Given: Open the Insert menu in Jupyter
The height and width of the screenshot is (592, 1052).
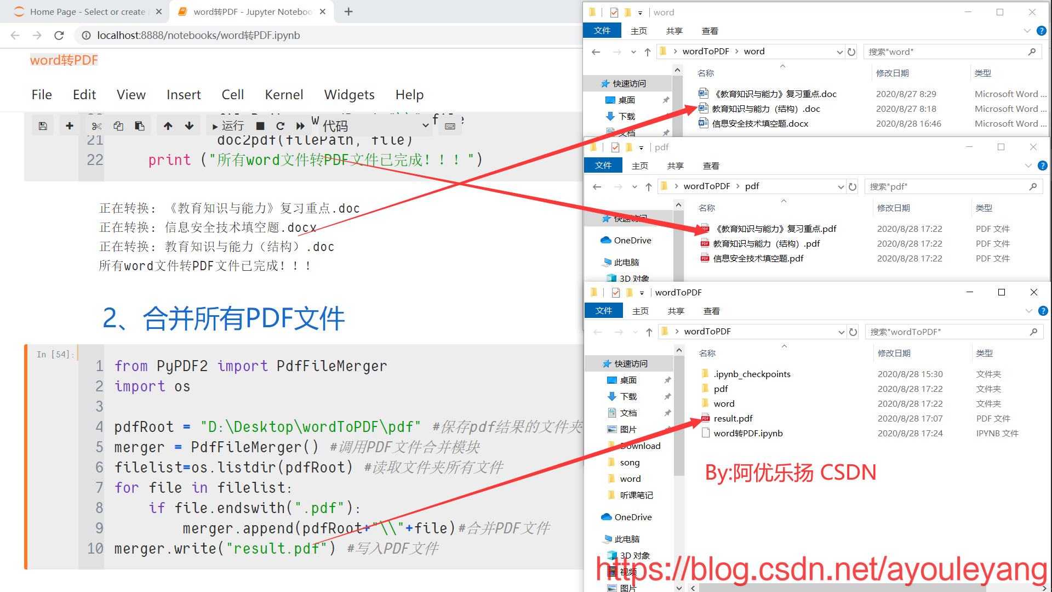Looking at the screenshot, I should 184,95.
